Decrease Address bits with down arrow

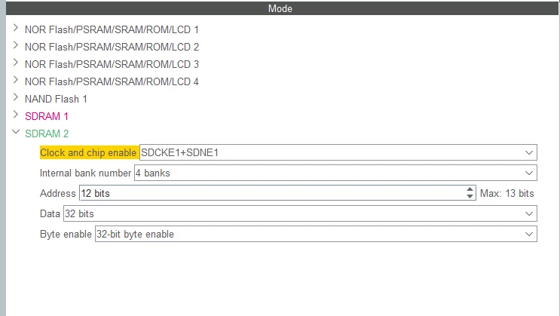click(470, 197)
